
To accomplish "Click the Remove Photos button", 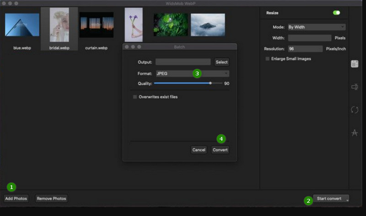I will tap(52, 199).
